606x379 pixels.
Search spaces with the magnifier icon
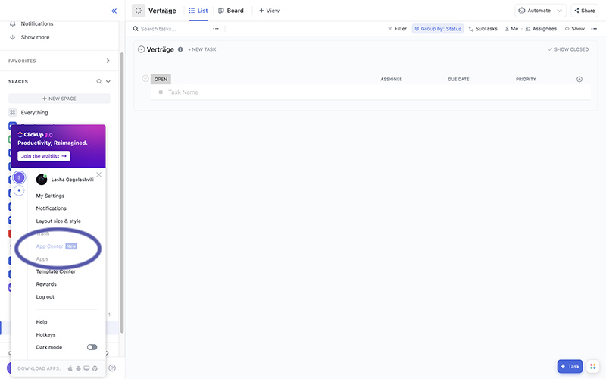pyautogui.click(x=99, y=81)
